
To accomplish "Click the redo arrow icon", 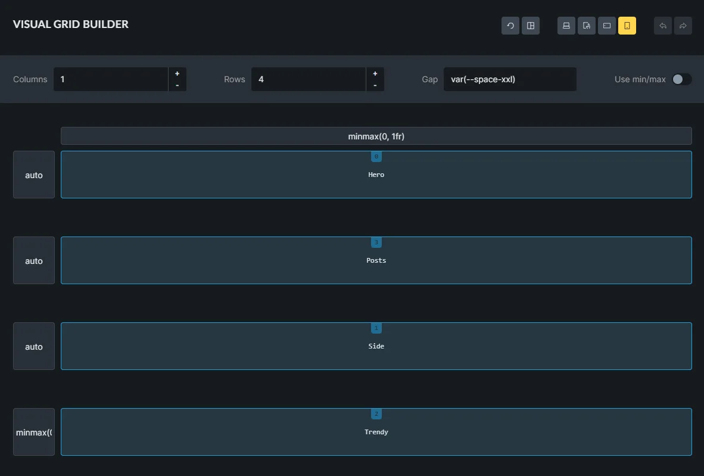I will [x=683, y=26].
